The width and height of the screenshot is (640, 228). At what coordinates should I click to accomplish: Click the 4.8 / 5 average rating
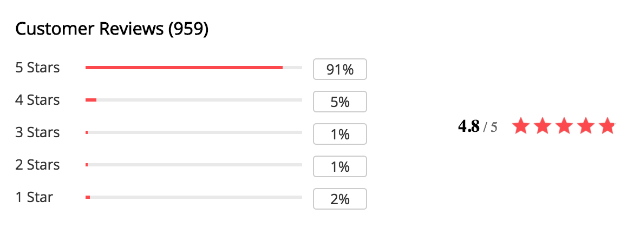click(x=478, y=126)
